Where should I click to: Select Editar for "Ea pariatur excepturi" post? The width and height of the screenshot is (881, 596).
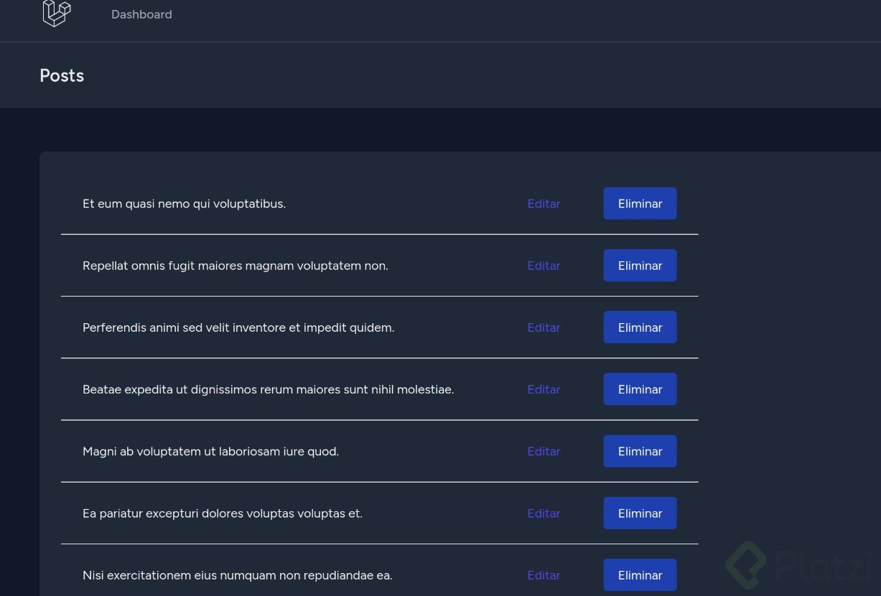click(544, 513)
